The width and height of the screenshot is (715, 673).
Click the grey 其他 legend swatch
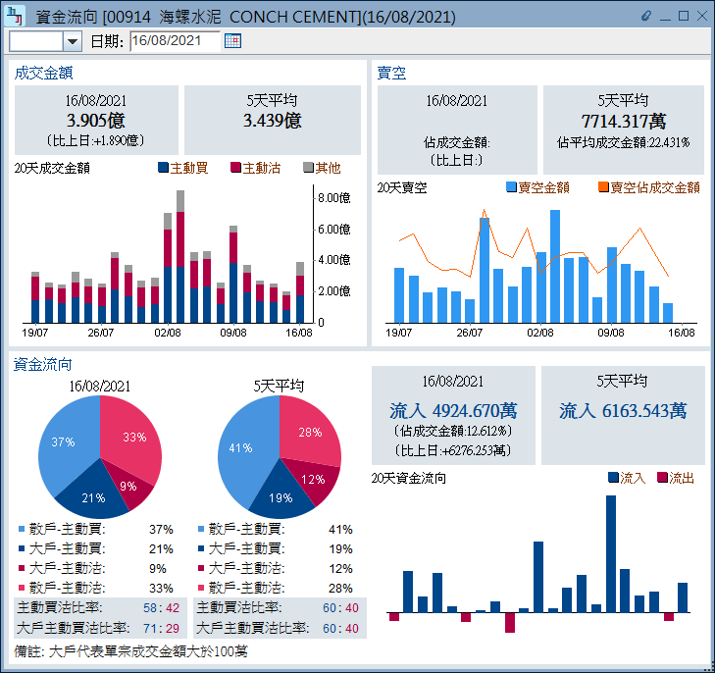308,169
